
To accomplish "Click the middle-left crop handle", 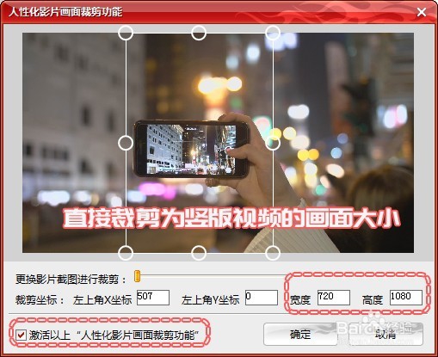I will pos(126,143).
